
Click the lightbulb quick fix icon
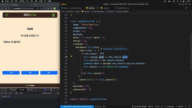click(x=71, y=56)
